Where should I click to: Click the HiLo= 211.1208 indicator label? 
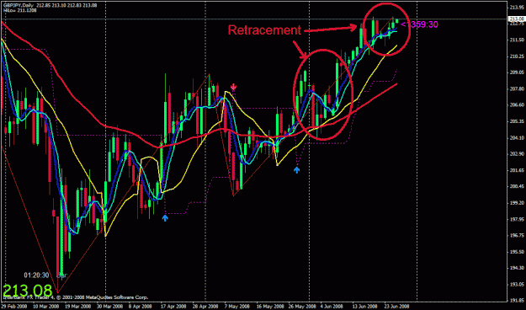click(x=20, y=10)
